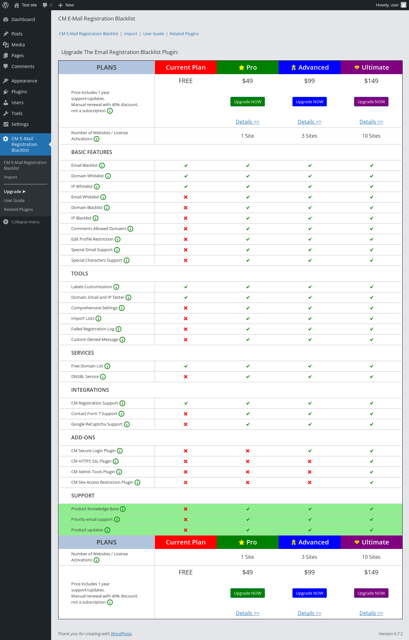The image size is (409, 640).
Task: Collapse the admin sidebar menu
Action: tap(26, 222)
